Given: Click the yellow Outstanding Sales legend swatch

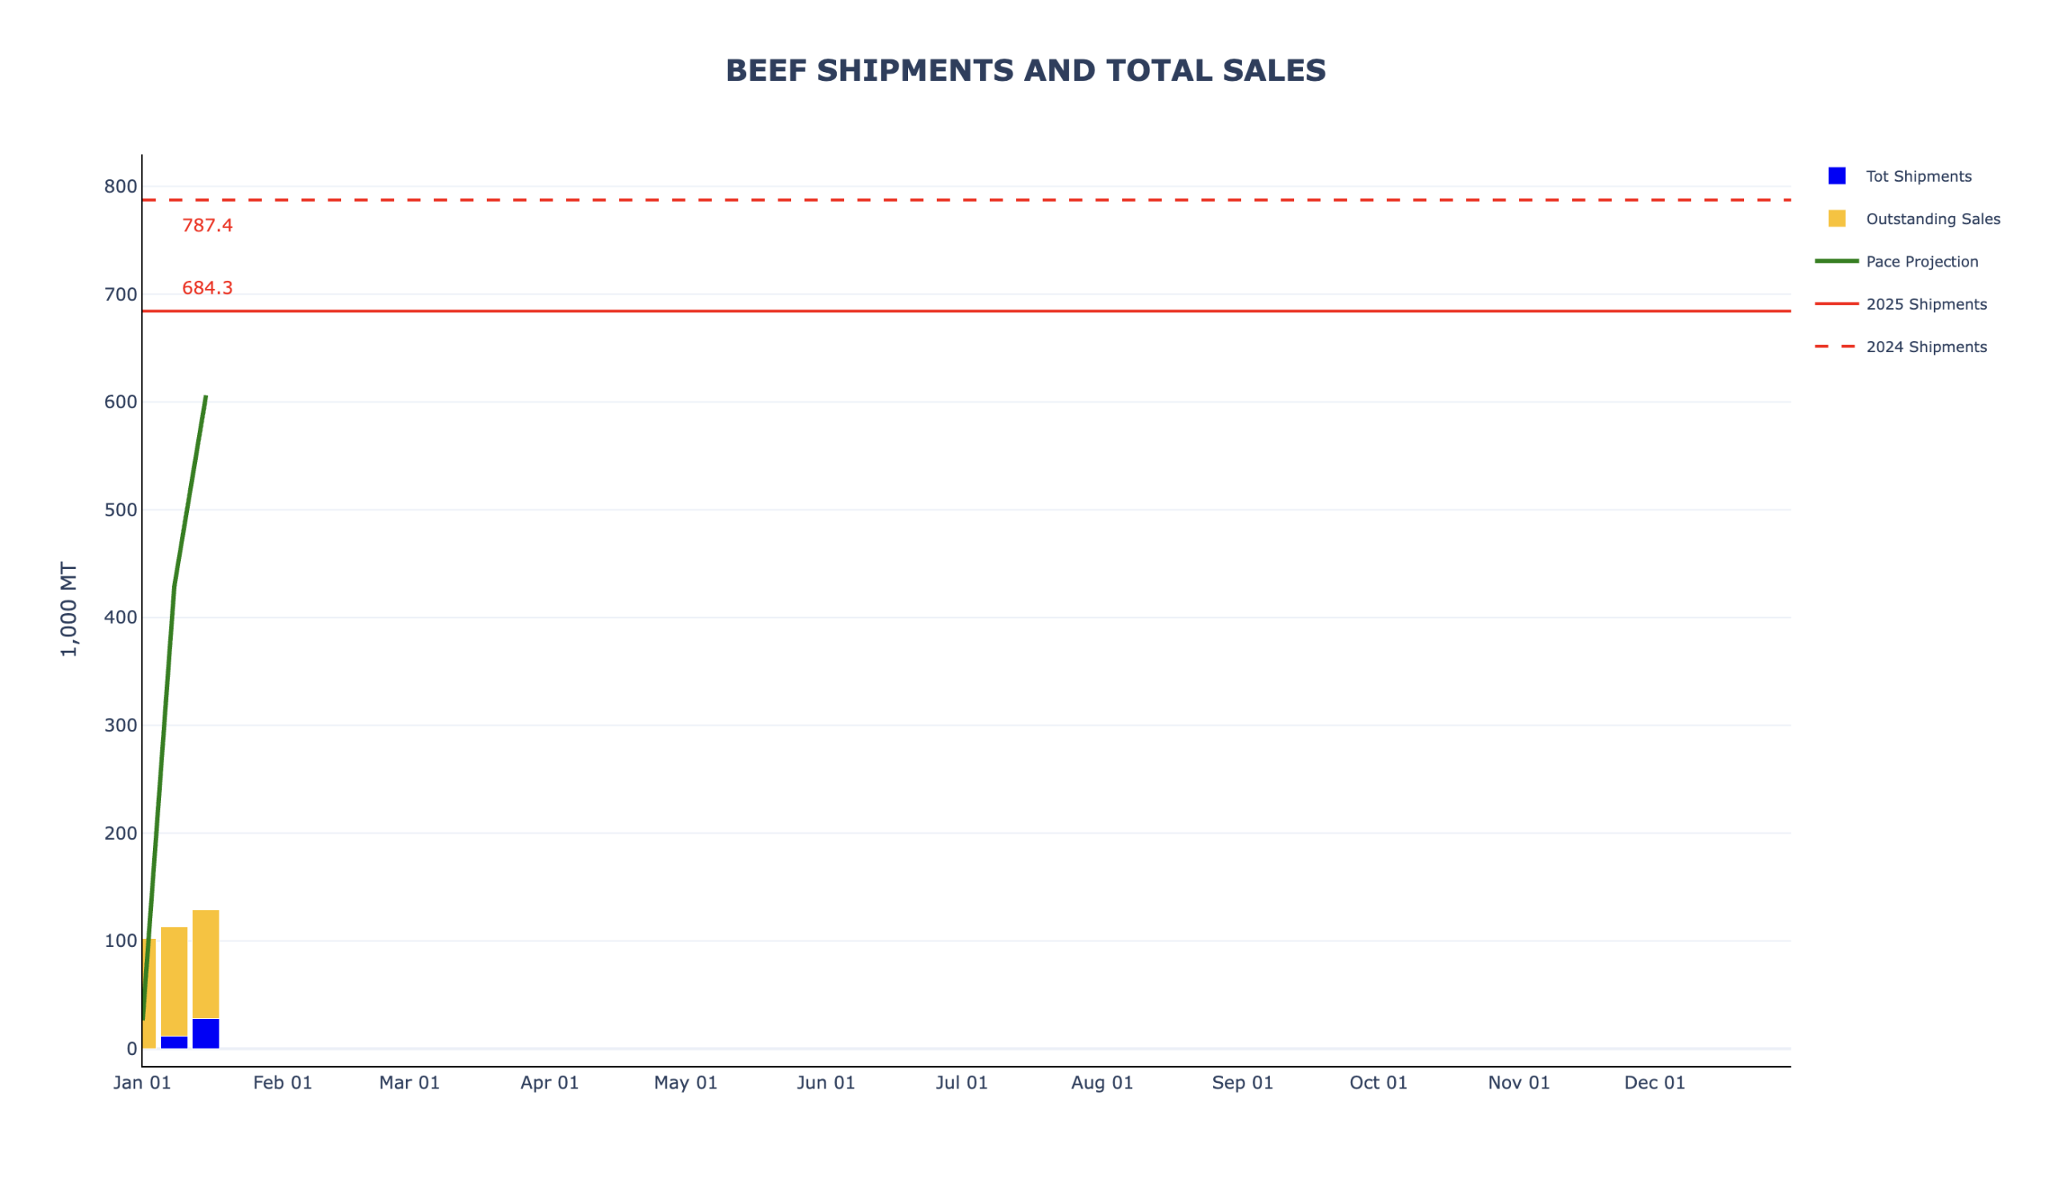Looking at the screenshot, I should pos(1836,219).
